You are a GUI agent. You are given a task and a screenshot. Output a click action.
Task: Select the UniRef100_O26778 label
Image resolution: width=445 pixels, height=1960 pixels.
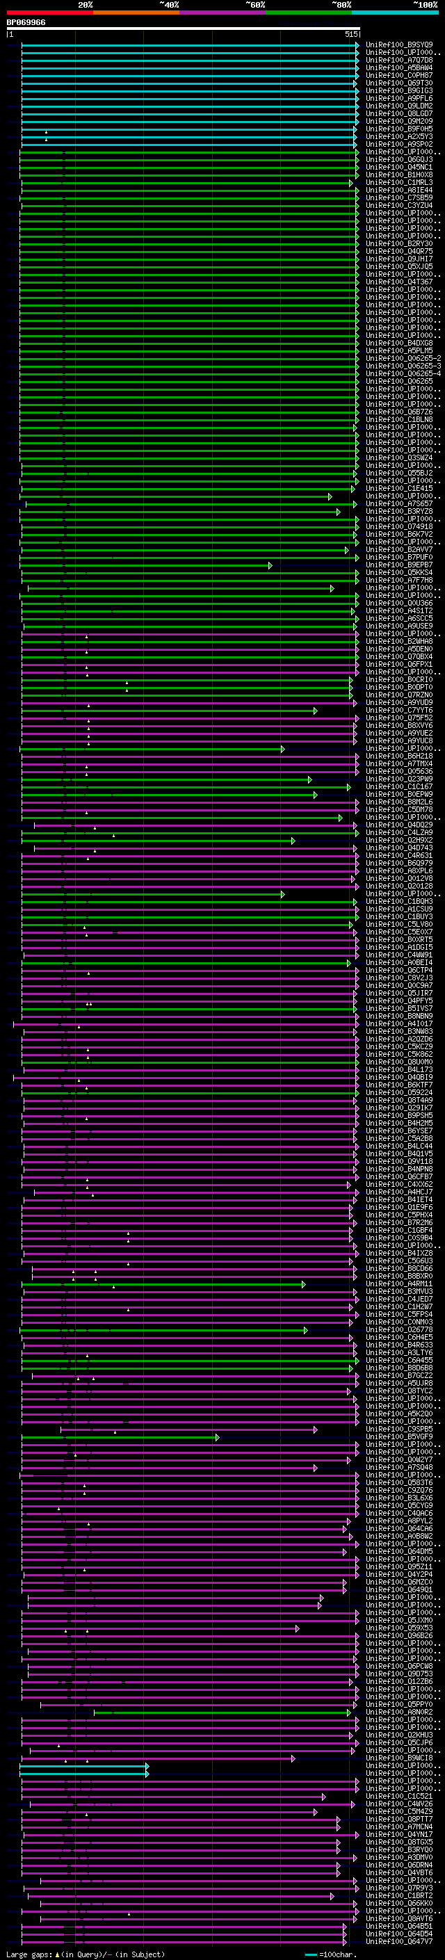pos(399,1329)
